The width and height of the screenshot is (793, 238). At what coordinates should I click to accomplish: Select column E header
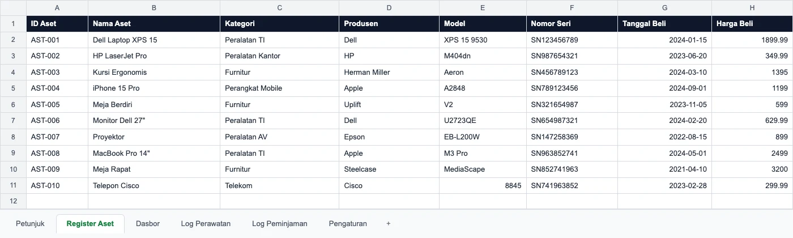click(483, 8)
